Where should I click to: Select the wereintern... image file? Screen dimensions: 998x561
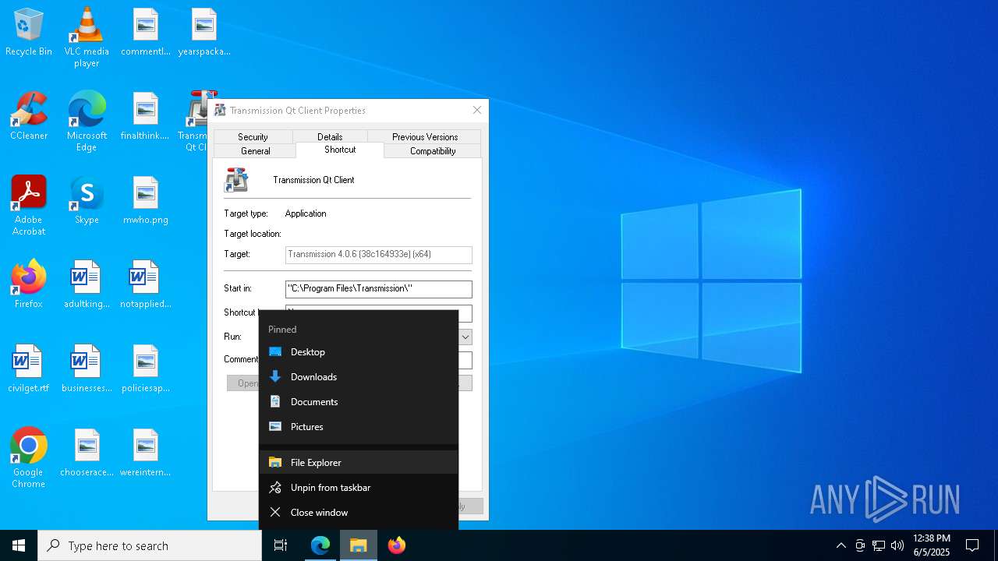pyautogui.click(x=146, y=453)
